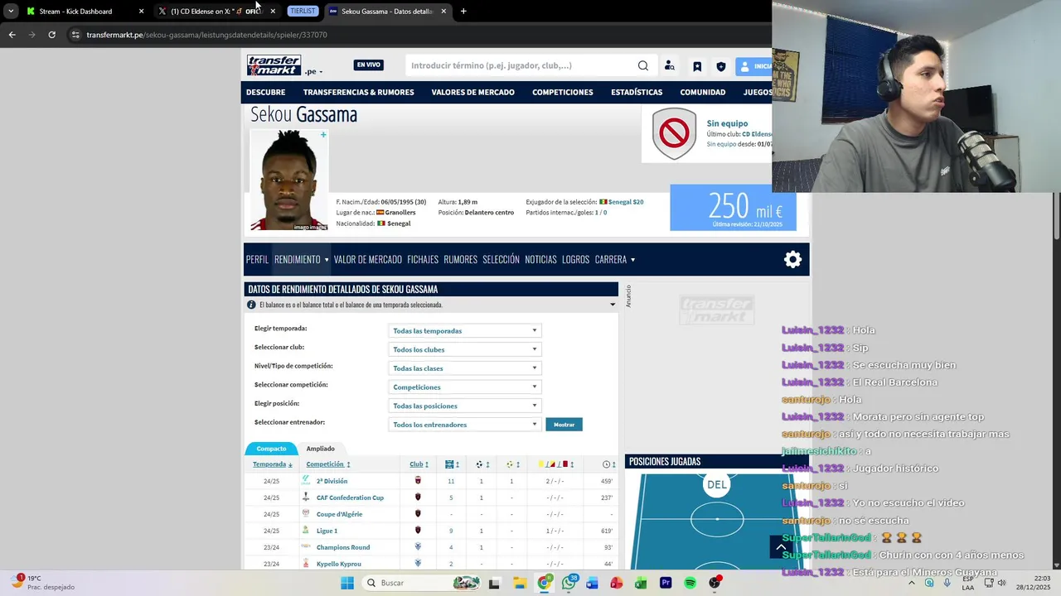Click the EN VIVO button

(369, 65)
